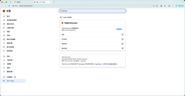Open a new tab with the plus button
This screenshot has width=185, height=96.
pos(54,2)
